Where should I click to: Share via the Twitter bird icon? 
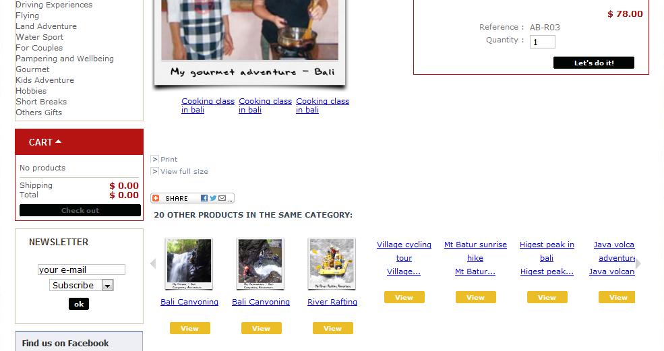213,198
